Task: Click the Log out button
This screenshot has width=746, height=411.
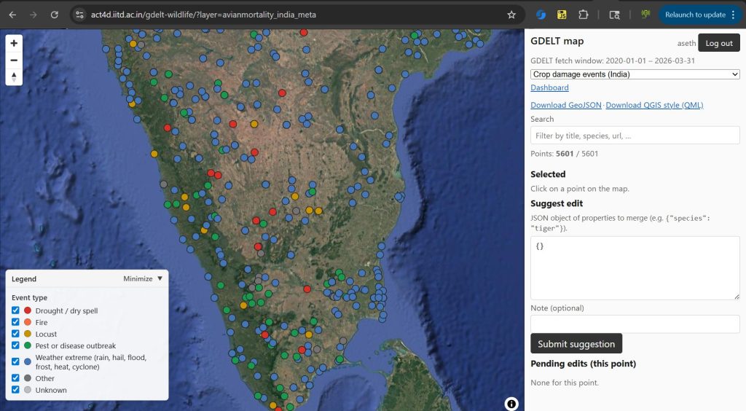Action: click(x=718, y=43)
